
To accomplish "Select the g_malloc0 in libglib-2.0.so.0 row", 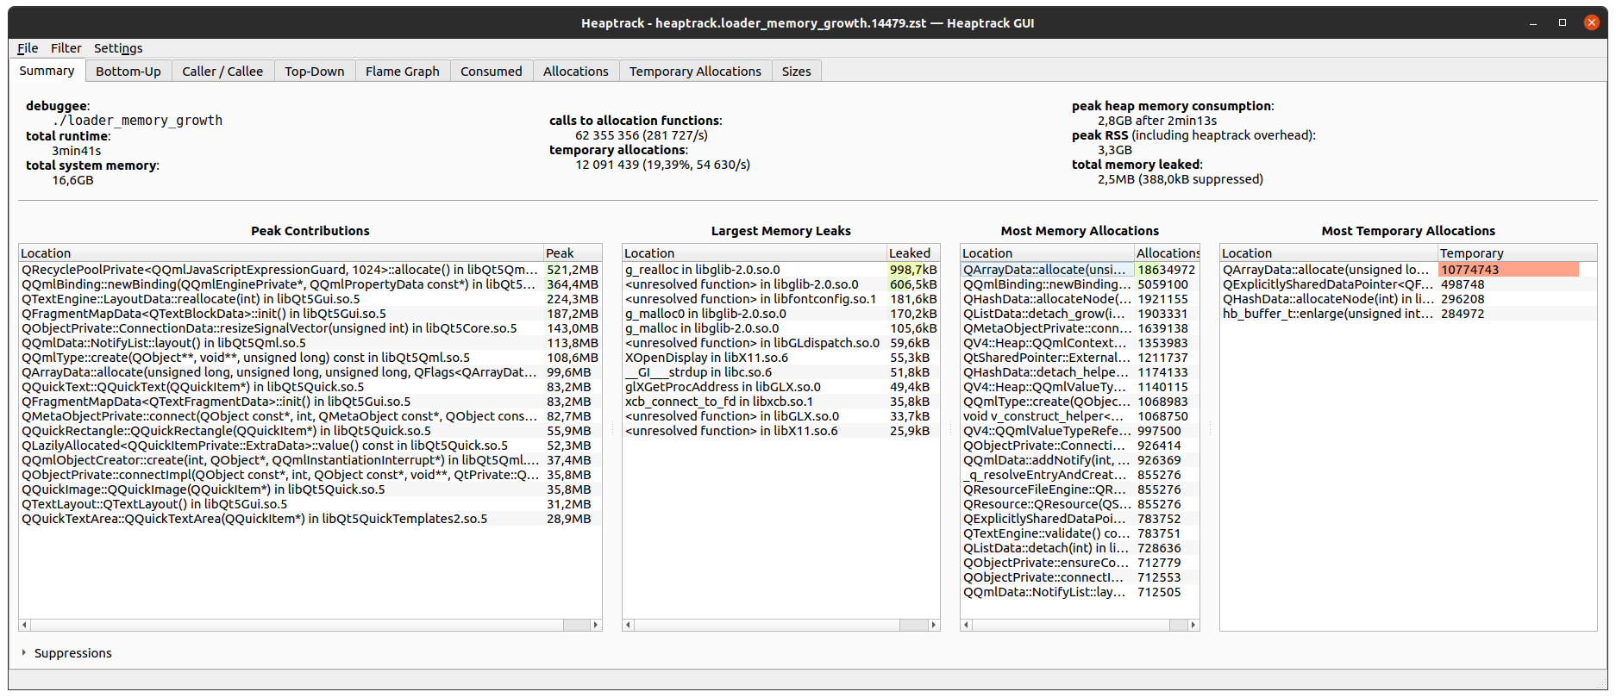I will (x=781, y=314).
